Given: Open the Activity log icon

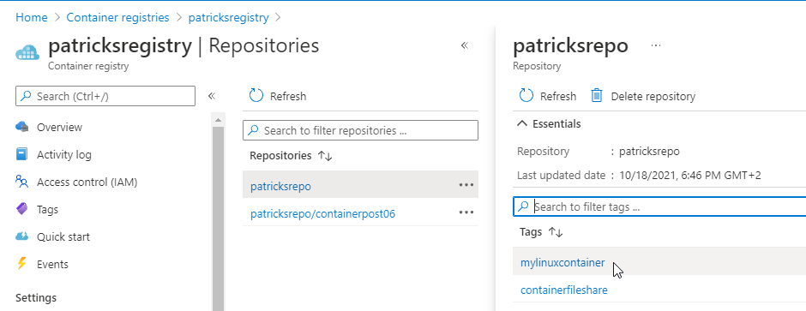Looking at the screenshot, I should (x=22, y=154).
